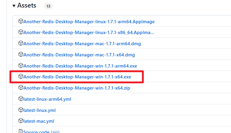Click the package icon beside linux-1.7.1-arm64.AppImage
Image resolution: width=231 pixels, height=133 pixels.
[21, 21]
